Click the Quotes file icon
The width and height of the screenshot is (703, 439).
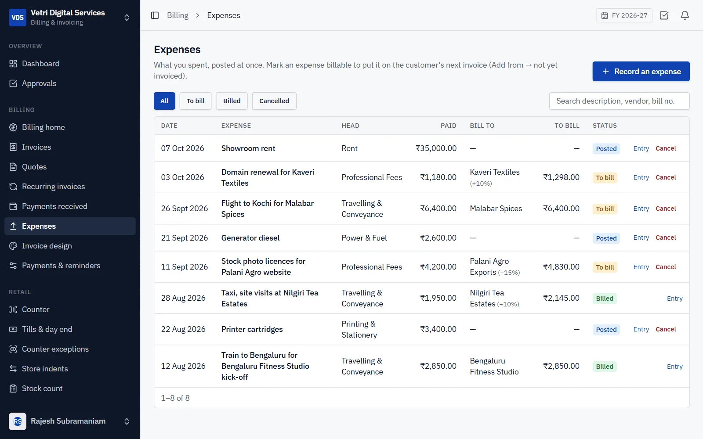point(13,167)
